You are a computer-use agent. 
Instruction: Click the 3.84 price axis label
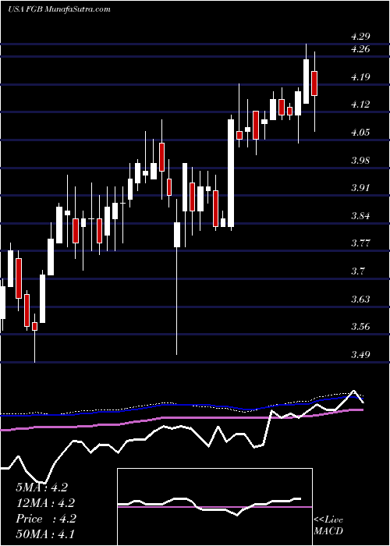click(360, 216)
